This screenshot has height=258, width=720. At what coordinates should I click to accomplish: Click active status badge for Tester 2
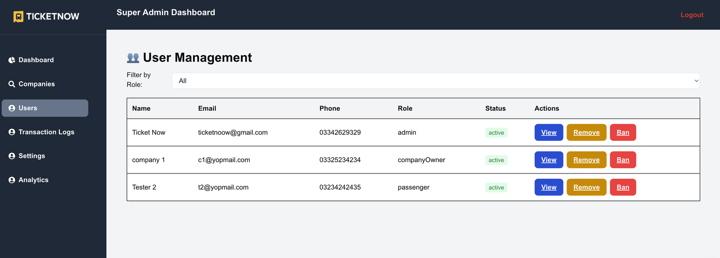tap(496, 187)
